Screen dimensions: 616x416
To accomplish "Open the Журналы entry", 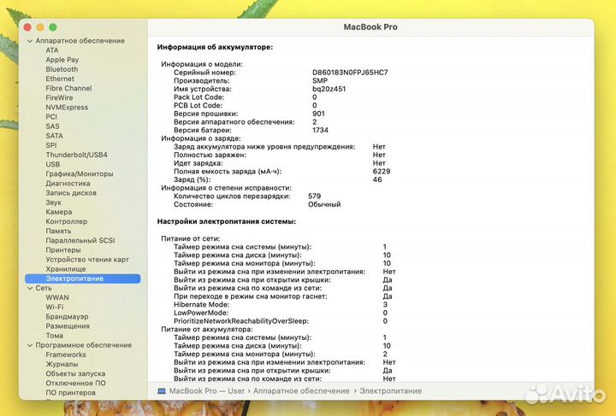I will (62, 364).
